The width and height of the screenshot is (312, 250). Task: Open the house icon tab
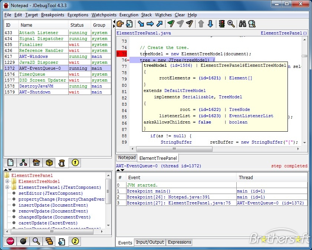click(x=36, y=163)
